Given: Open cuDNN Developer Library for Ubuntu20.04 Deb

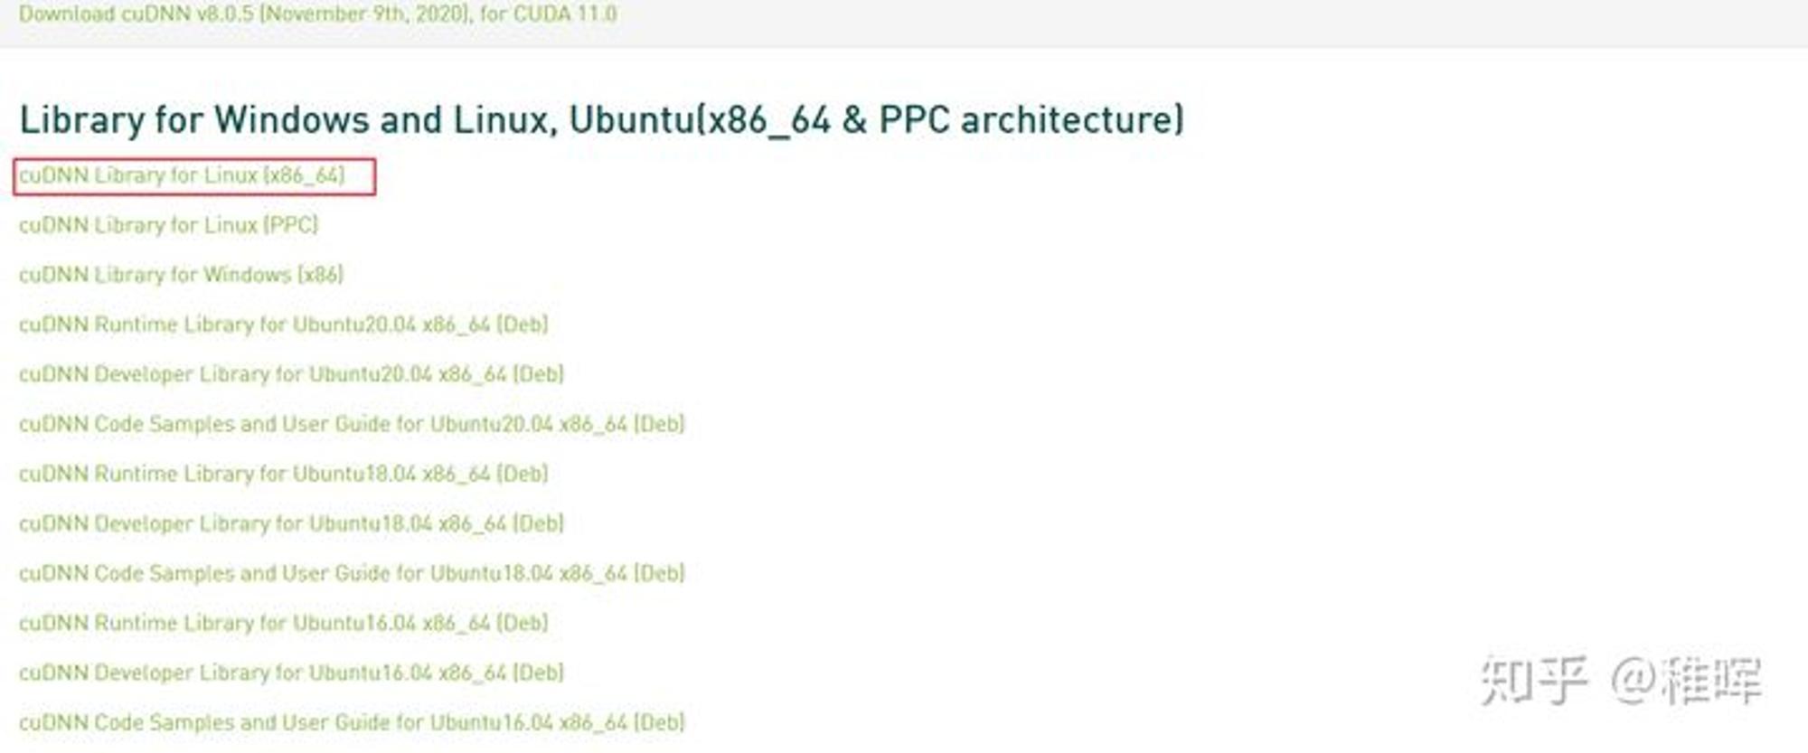Looking at the screenshot, I should click(x=291, y=374).
